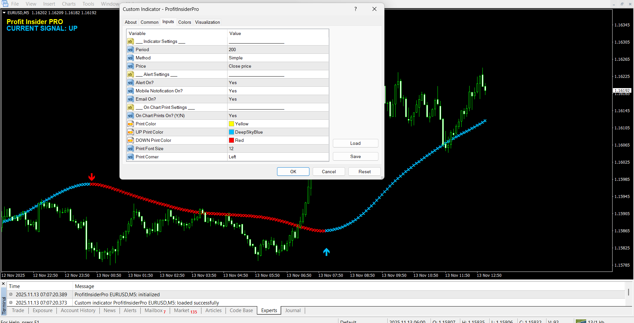Click the Load button
Viewport: 634px width, 323px height.
click(x=355, y=143)
